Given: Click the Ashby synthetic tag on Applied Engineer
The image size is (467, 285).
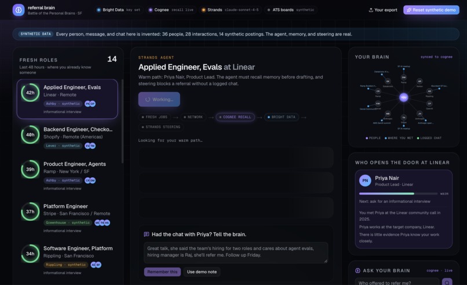Looking at the screenshot, I should point(63,104).
